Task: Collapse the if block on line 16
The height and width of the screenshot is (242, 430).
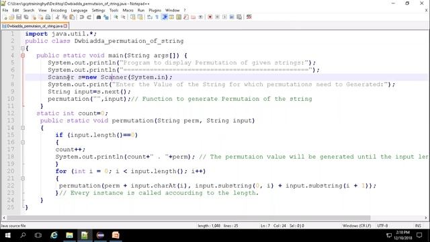Action: (23, 143)
